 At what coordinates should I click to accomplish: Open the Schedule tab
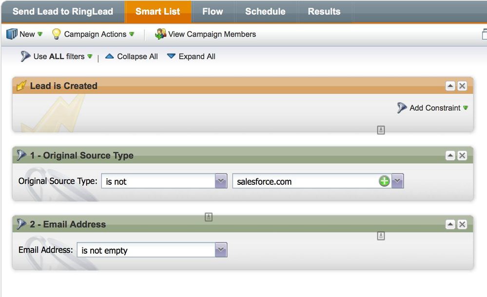265,12
